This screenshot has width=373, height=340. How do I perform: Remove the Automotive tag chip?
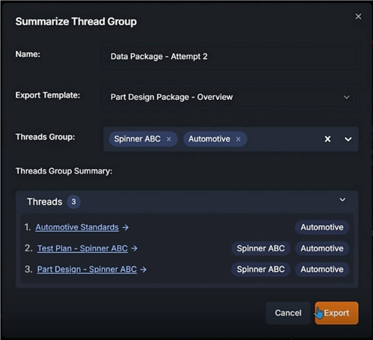tap(238, 139)
